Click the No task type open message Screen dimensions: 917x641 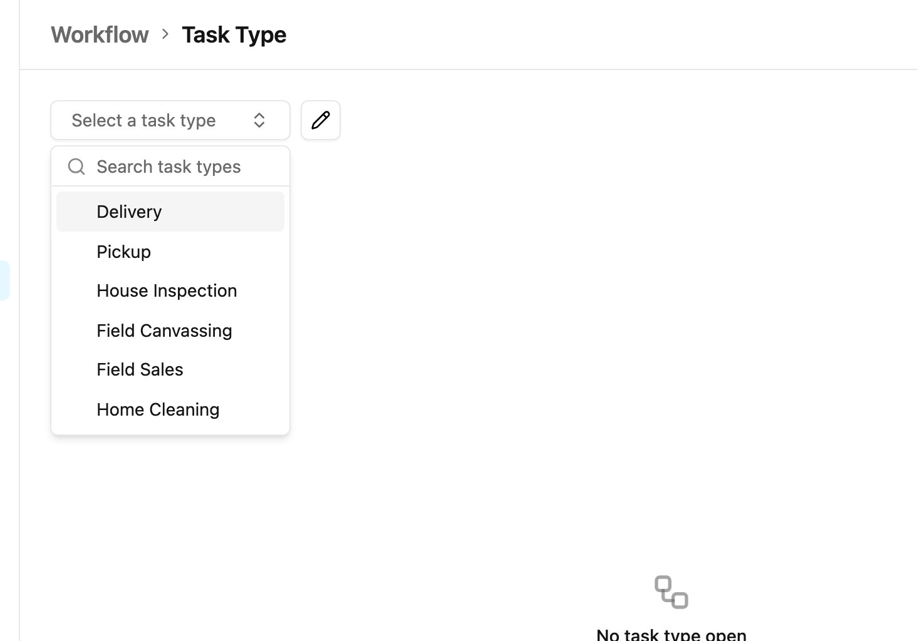pyautogui.click(x=671, y=635)
